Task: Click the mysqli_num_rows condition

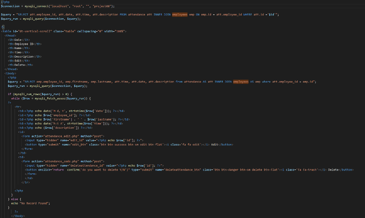Action: pos(40,94)
